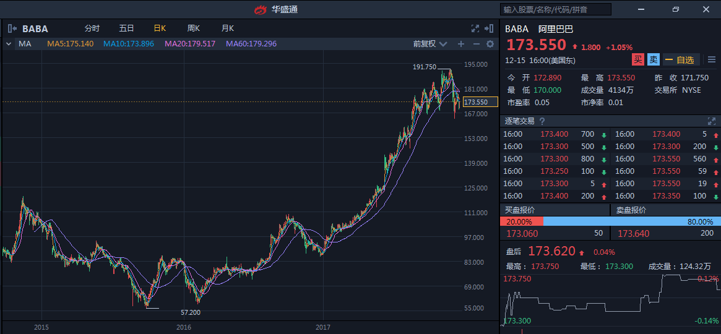
Task: Expand the K-line chart to fullscreen
Action: tap(475, 28)
